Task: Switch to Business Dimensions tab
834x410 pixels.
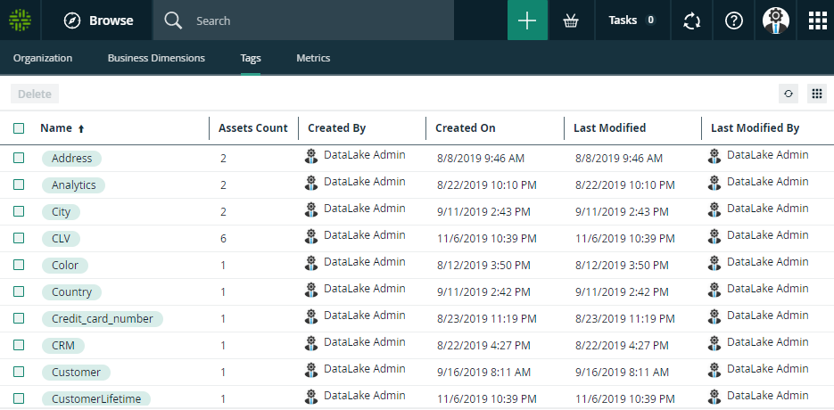Action: click(x=156, y=58)
